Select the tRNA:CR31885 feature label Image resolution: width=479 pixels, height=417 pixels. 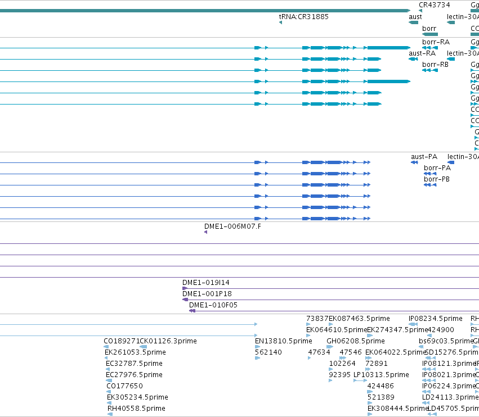303,16
